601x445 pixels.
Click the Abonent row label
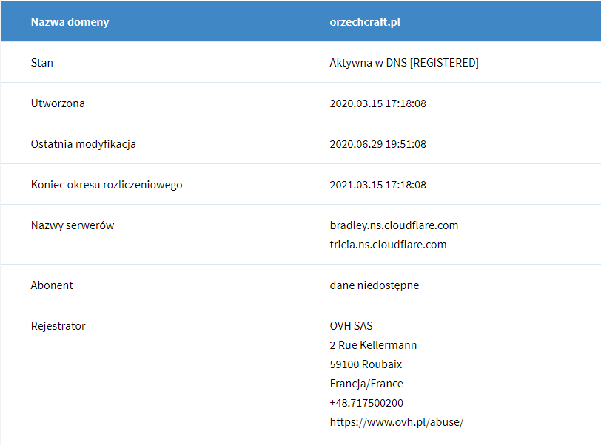coord(52,285)
